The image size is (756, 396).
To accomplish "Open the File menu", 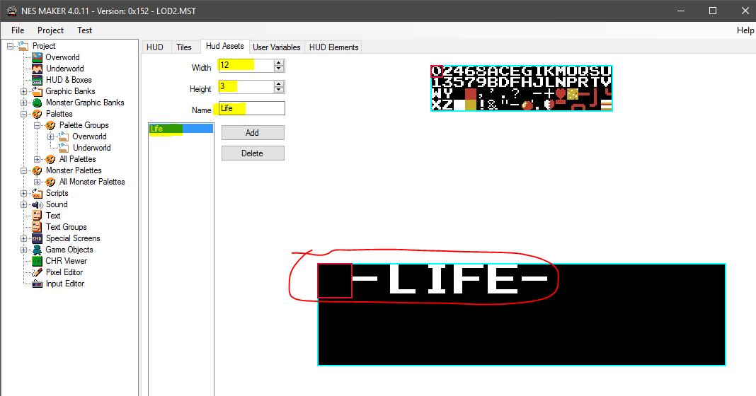I will (18, 30).
